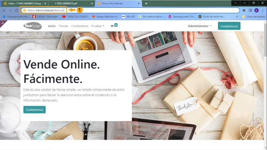Screen dimensions: 267x150
Task: Go back with browser back arrow
Action: pyautogui.click(x=4, y=10)
